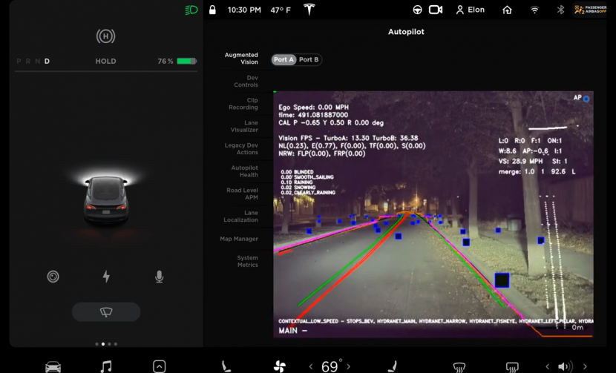
Task: Tap the headlights indicator icon
Action: click(191, 10)
